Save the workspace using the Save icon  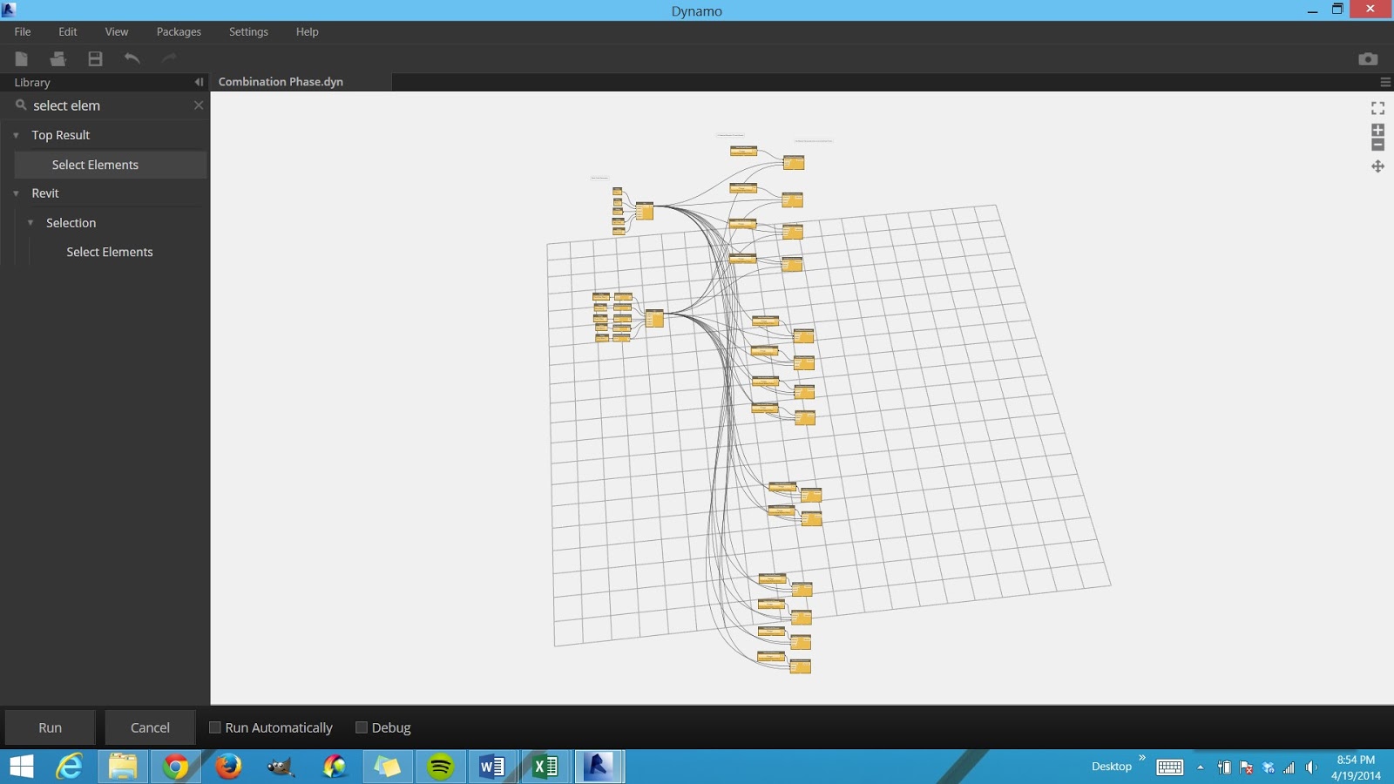pos(95,58)
